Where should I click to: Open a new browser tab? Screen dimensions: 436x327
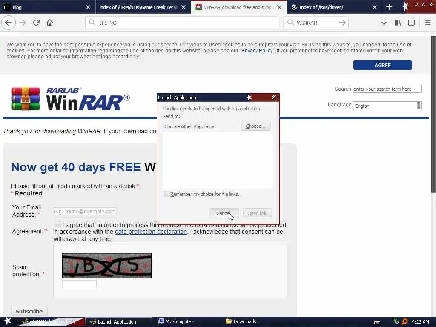click(x=389, y=7)
